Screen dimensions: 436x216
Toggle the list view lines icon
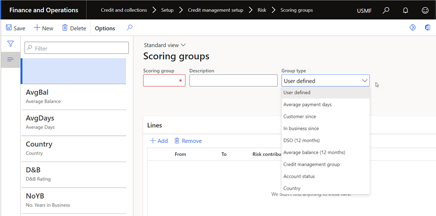tap(10, 60)
